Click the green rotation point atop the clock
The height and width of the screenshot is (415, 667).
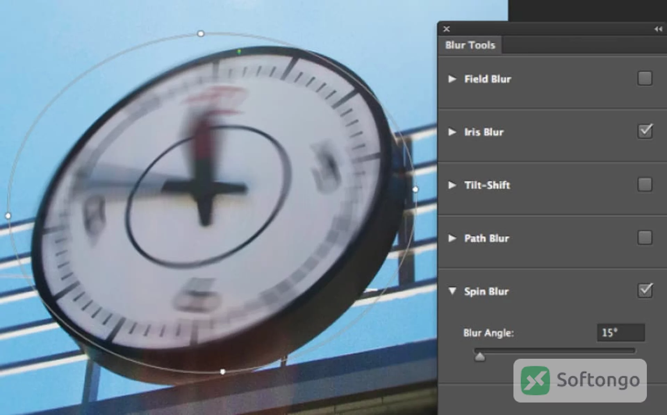(239, 52)
